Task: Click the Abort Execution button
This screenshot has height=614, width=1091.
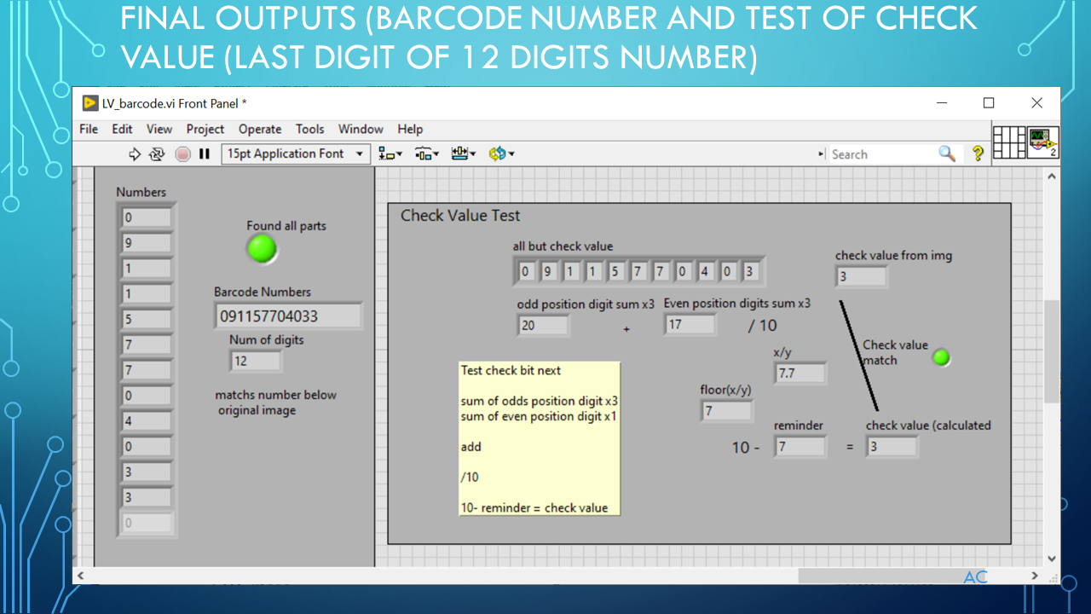Action: tap(181, 153)
